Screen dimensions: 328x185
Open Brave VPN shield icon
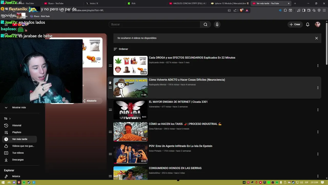pyautogui.click(x=319, y=10)
